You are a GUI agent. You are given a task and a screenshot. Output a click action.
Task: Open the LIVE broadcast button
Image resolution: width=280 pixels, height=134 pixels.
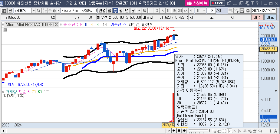coord(217,3)
